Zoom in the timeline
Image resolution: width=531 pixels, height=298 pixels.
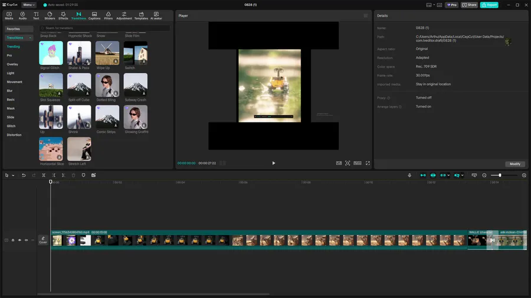524,175
